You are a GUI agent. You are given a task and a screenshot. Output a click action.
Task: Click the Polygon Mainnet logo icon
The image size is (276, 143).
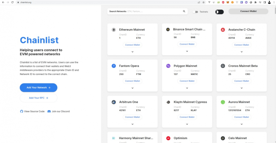coord(168,66)
